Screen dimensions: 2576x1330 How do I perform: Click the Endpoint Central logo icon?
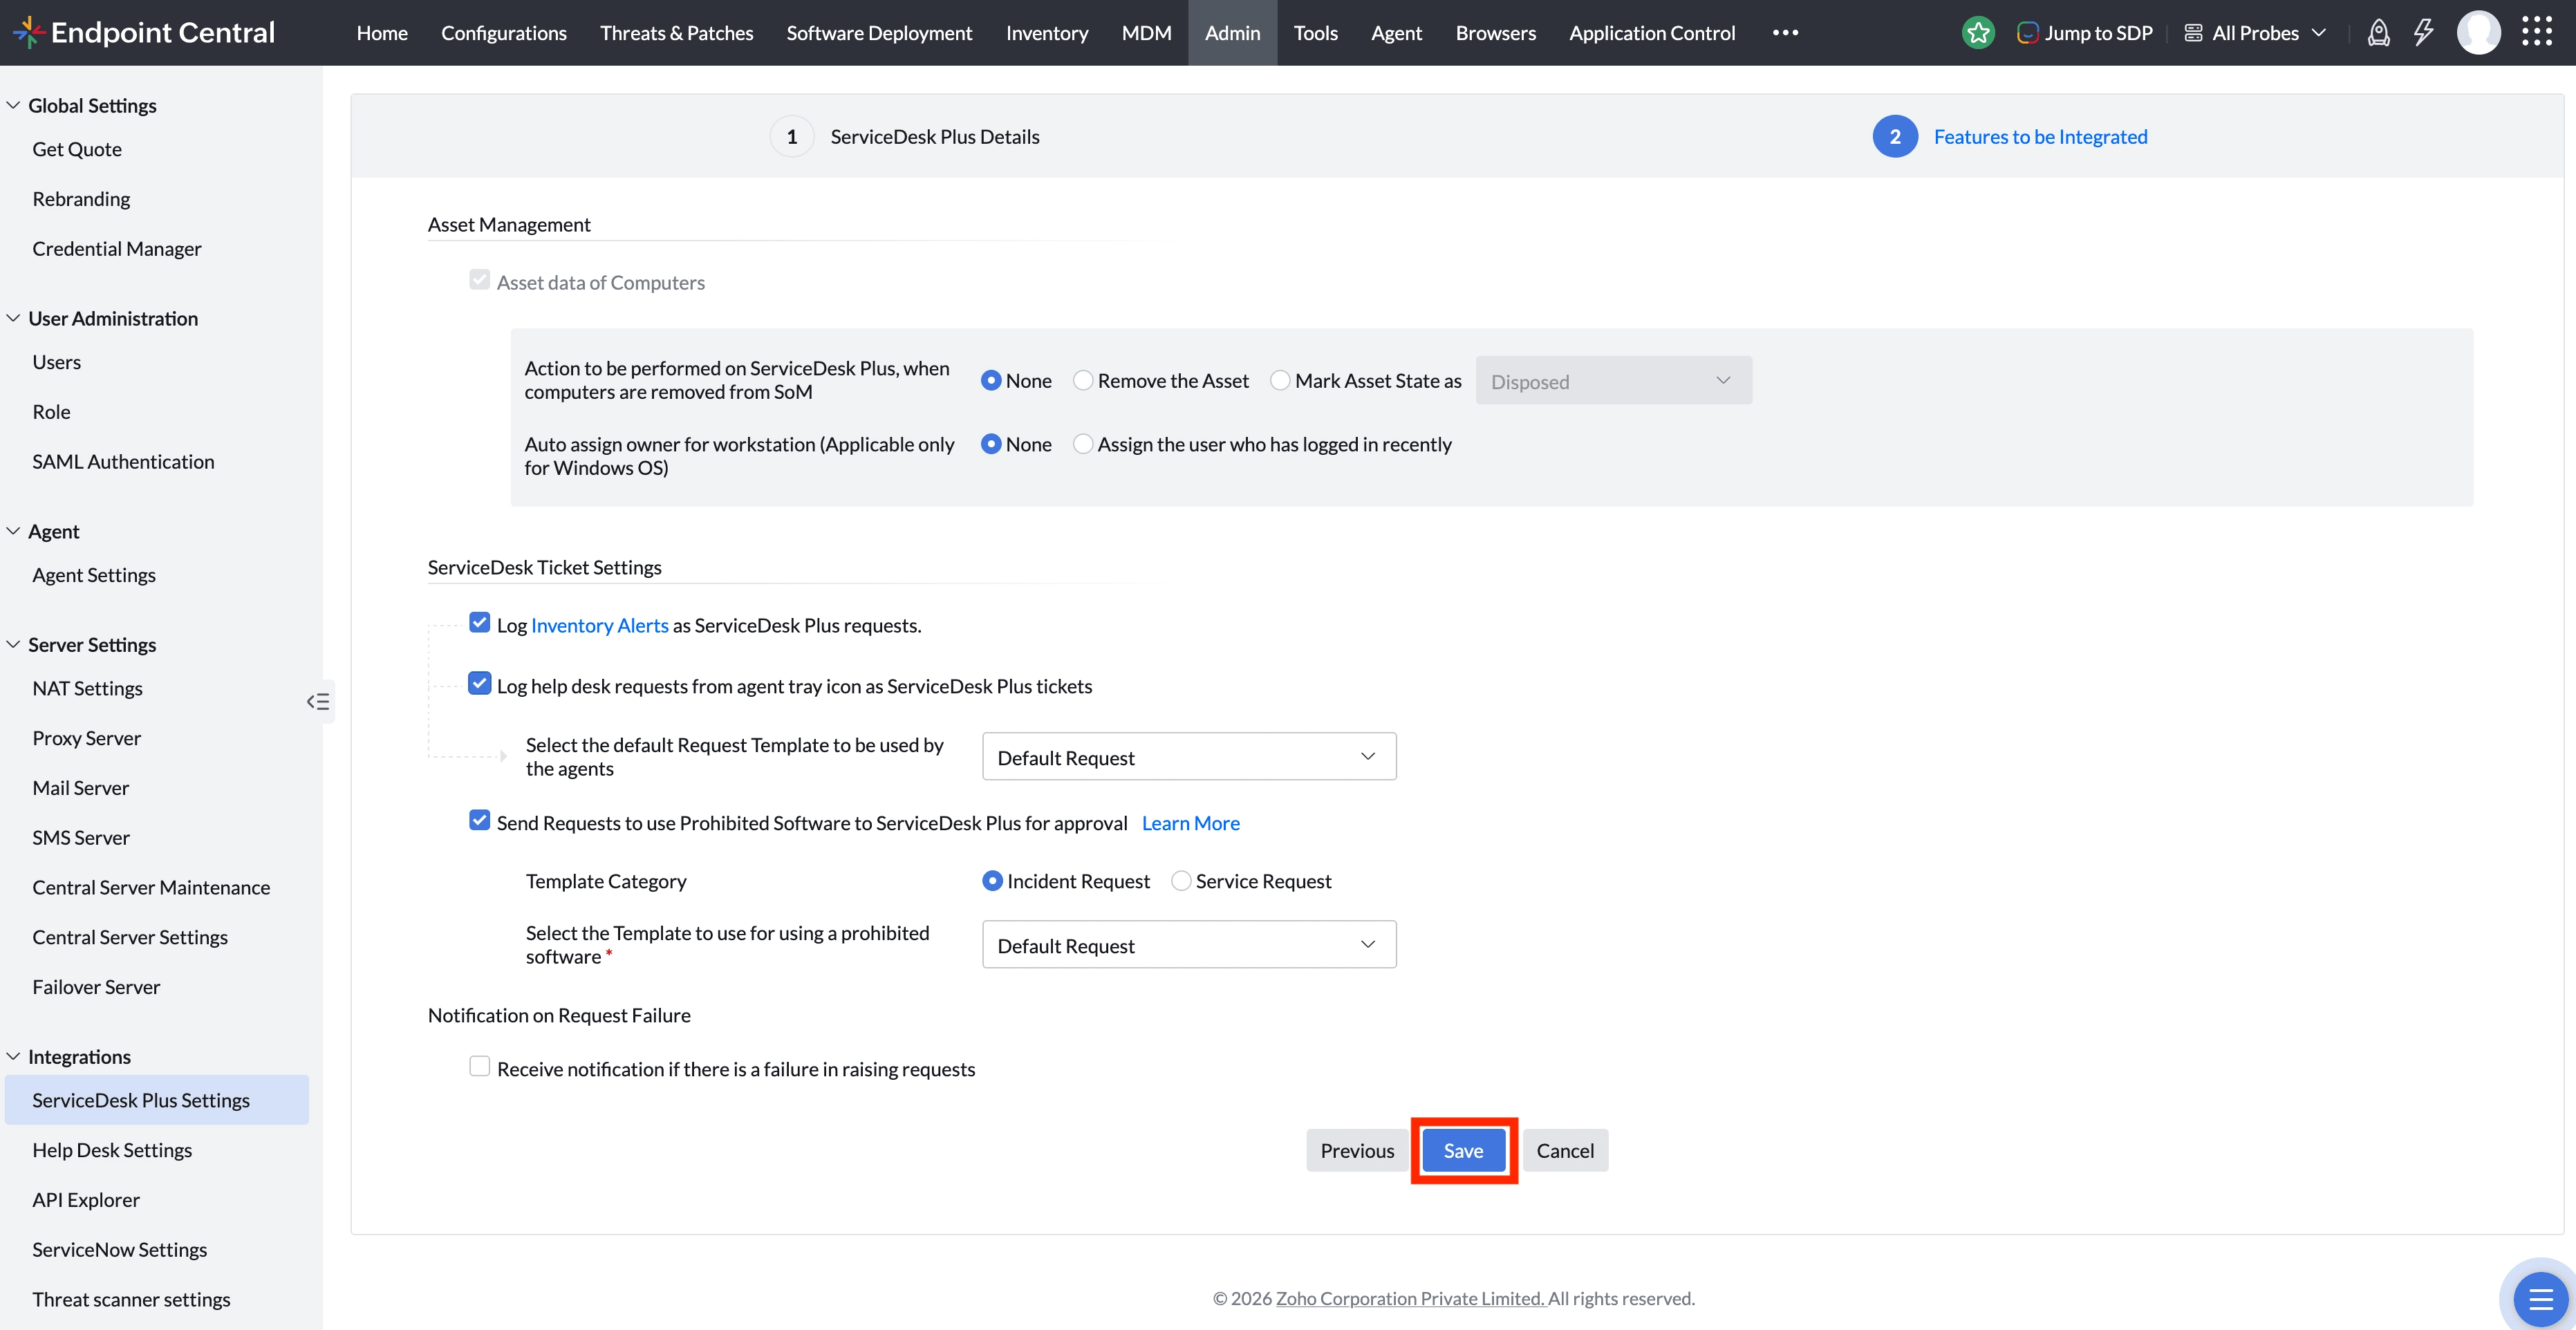coord(28,32)
